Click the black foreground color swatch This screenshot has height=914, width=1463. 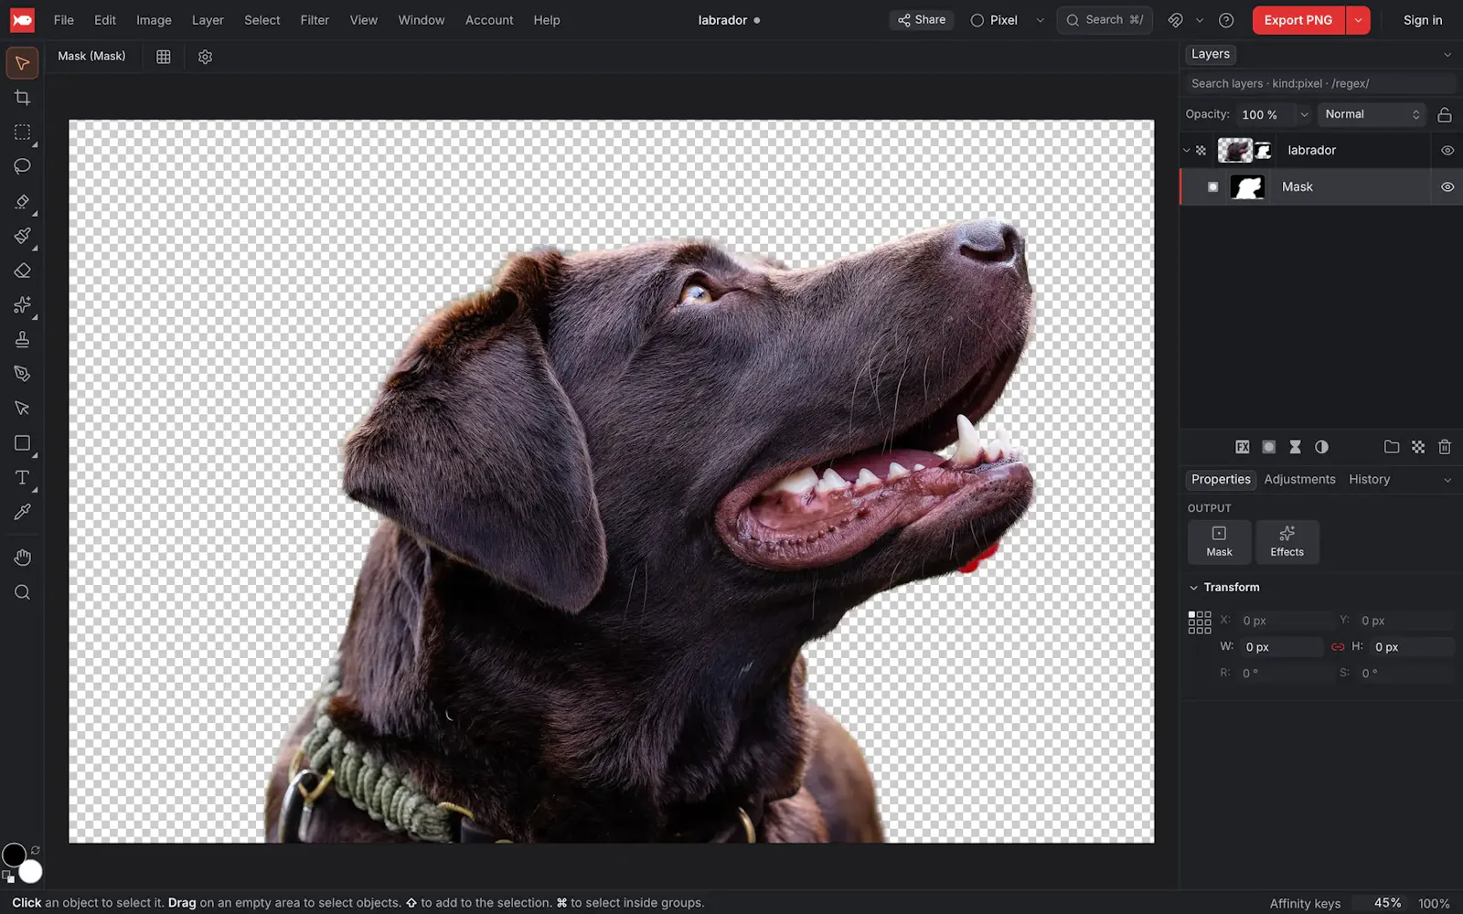pyautogui.click(x=14, y=855)
